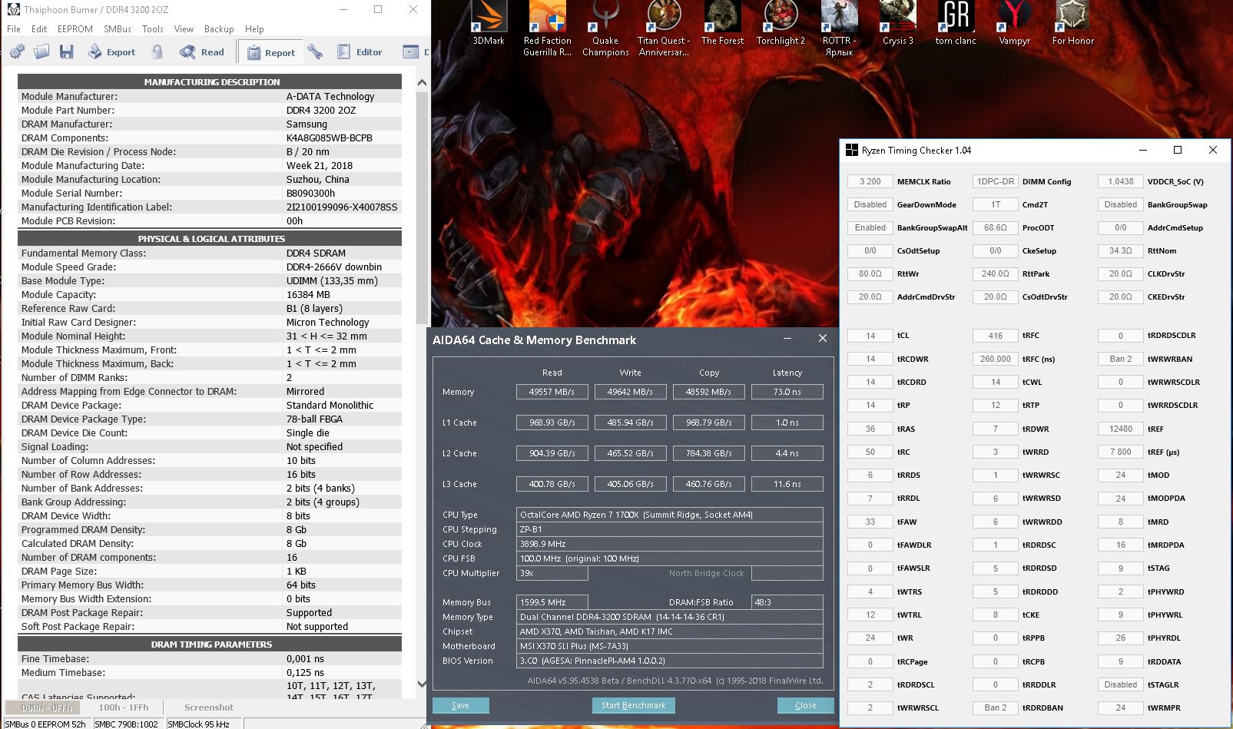
Task: Select The Forest desktop shortcut
Action: click(722, 24)
